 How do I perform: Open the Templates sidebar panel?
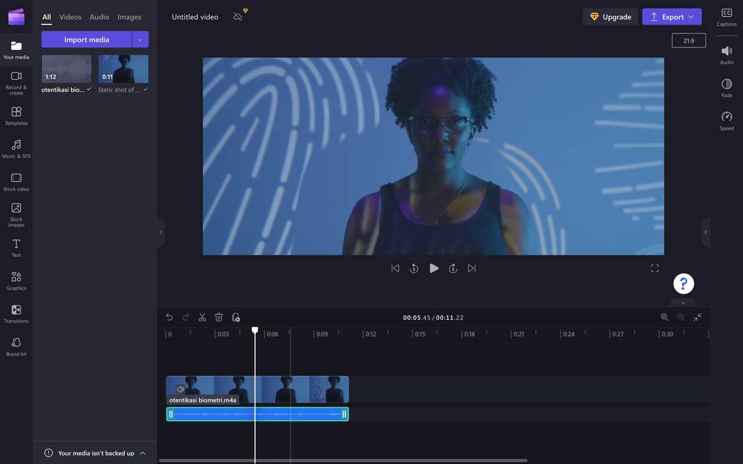pyautogui.click(x=16, y=115)
